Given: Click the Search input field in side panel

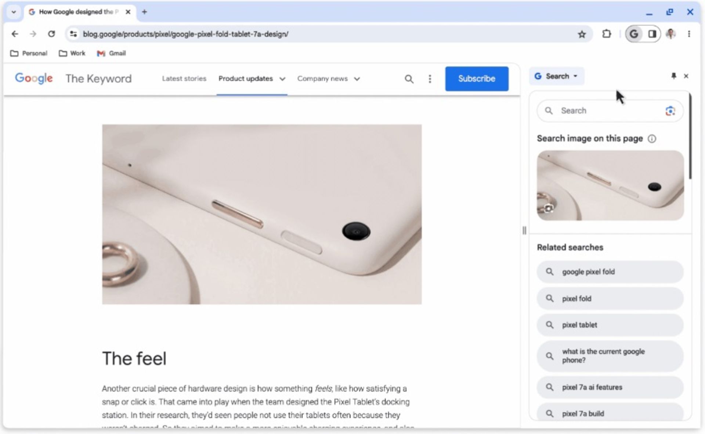Looking at the screenshot, I should [609, 110].
